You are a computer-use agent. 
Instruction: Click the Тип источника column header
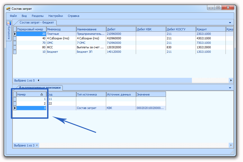point(91,94)
